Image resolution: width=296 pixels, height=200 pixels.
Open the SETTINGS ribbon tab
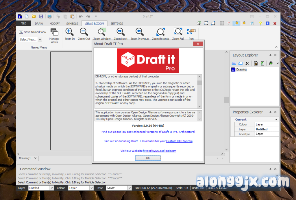(x=117, y=24)
